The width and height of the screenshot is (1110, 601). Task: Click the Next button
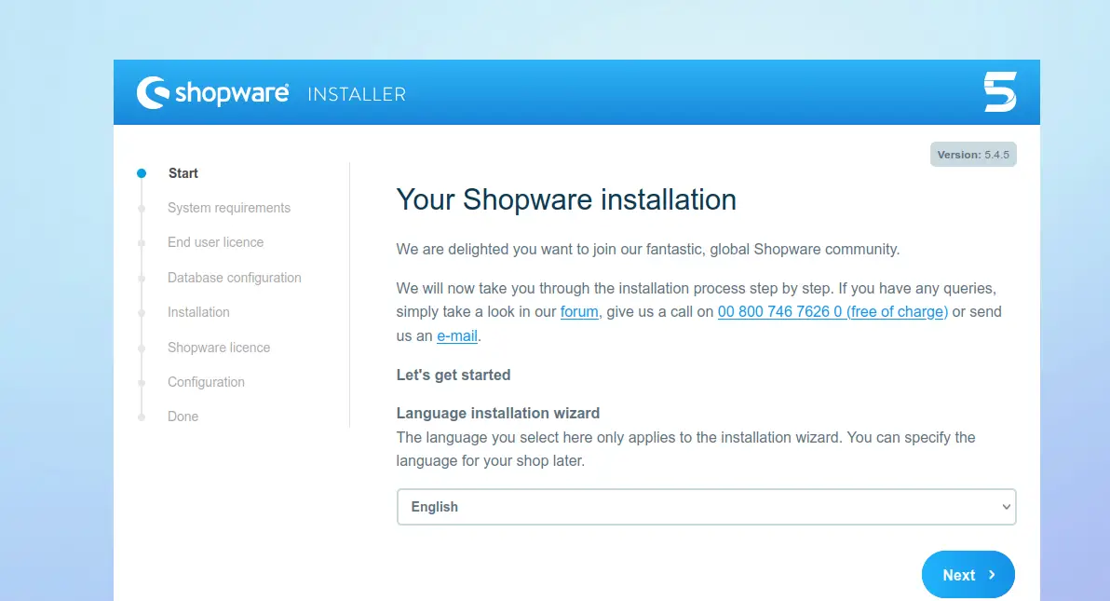968,575
